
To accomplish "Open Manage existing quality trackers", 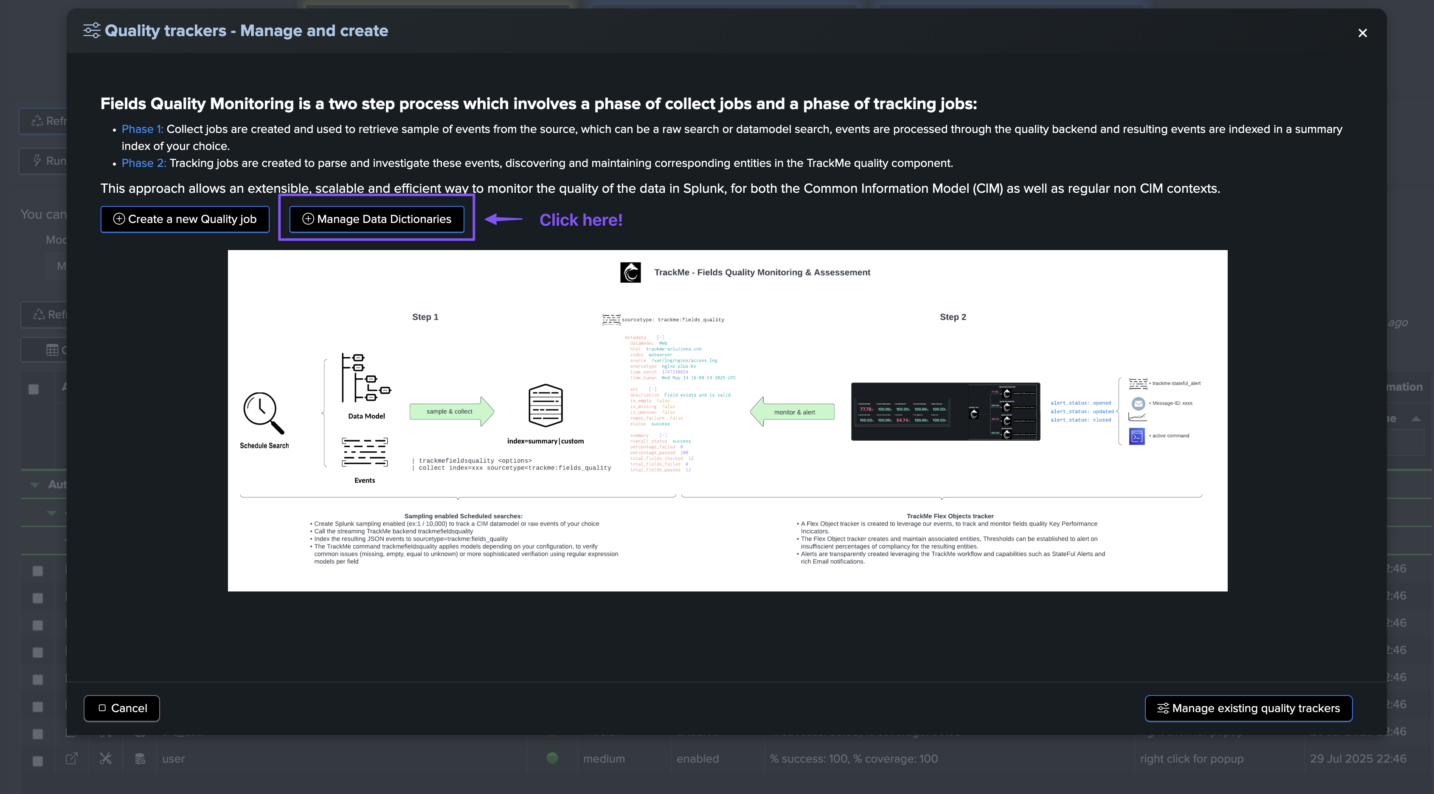I will [x=1248, y=708].
